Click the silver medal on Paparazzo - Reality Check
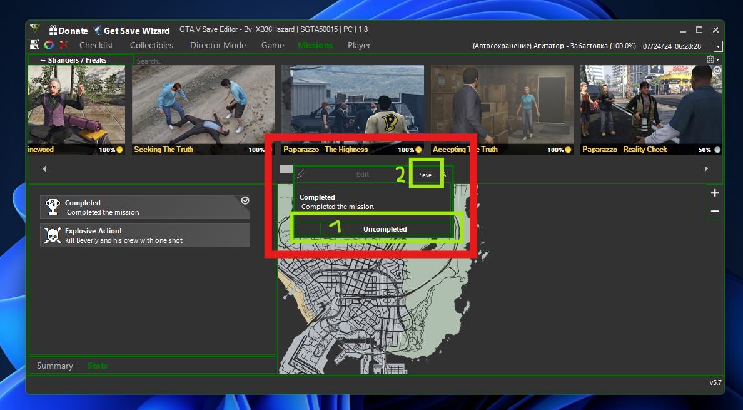 point(717,150)
